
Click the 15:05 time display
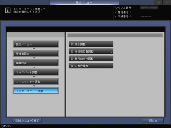[7, 126]
